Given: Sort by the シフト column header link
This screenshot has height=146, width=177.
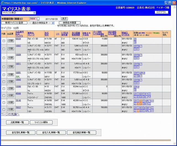Looking at the screenshot, I should click(58, 34).
